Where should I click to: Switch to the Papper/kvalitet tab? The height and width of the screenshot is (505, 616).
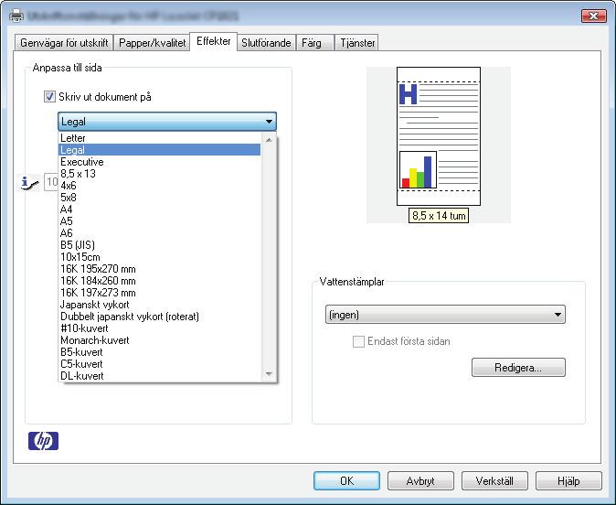click(x=152, y=43)
